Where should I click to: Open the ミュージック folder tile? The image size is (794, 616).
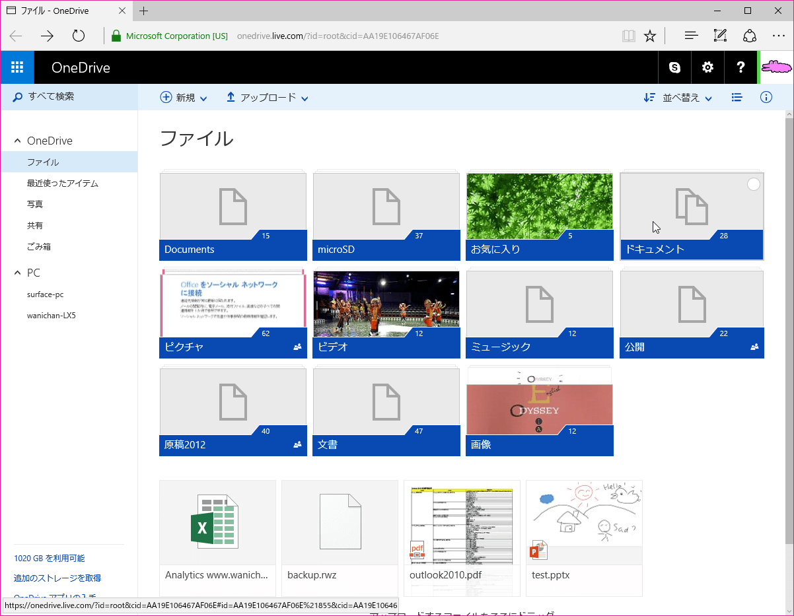[x=540, y=314]
